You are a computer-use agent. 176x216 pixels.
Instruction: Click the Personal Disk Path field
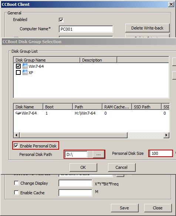[76, 154]
